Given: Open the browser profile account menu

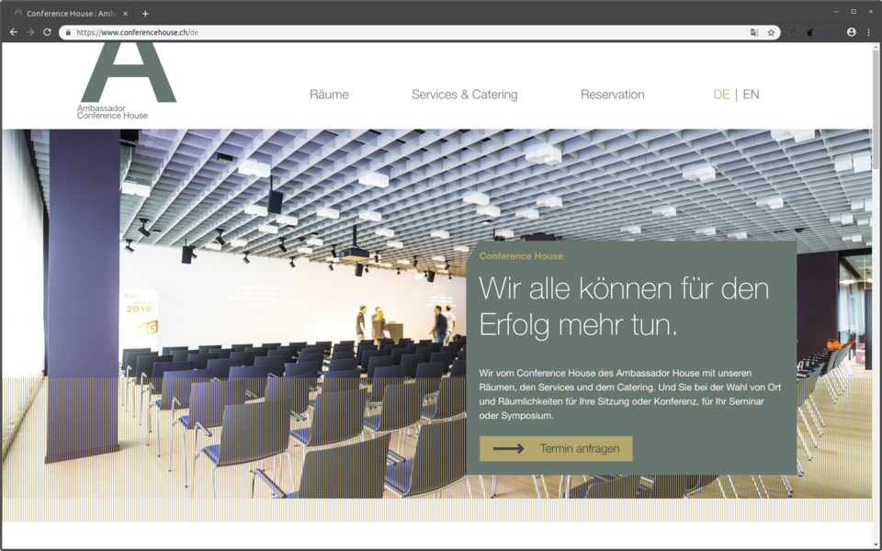Looking at the screenshot, I should pos(852,33).
